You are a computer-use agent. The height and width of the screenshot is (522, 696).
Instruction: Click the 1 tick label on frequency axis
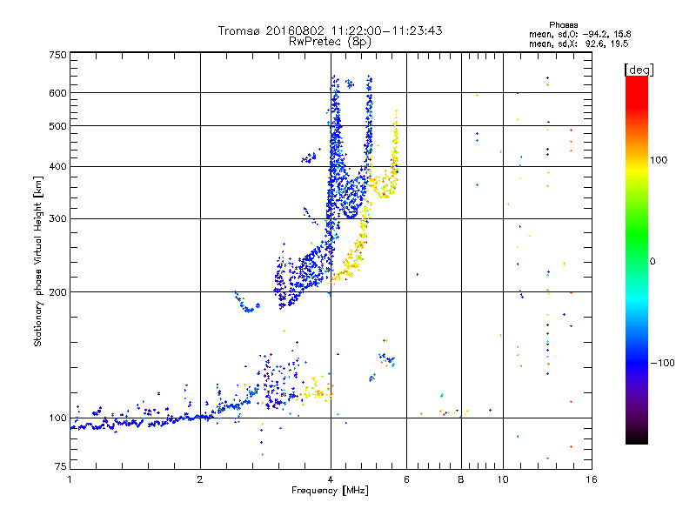click(x=70, y=479)
